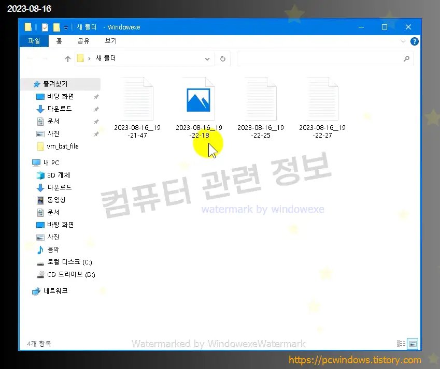Open the address bar history dropdown
Screen dimensions: 440x369
pyautogui.click(x=207, y=59)
